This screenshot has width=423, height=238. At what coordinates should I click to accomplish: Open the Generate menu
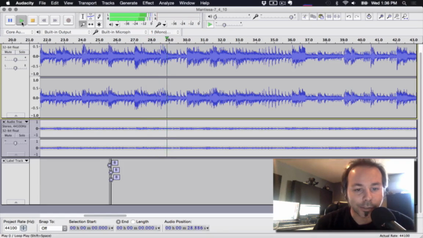[128, 3]
